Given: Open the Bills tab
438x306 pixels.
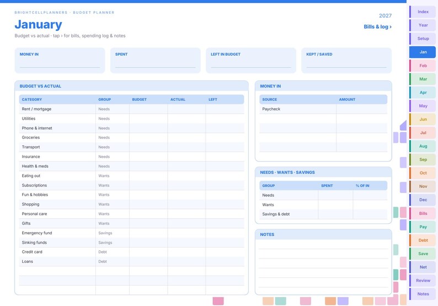Looking at the screenshot, I should tap(423, 213).
